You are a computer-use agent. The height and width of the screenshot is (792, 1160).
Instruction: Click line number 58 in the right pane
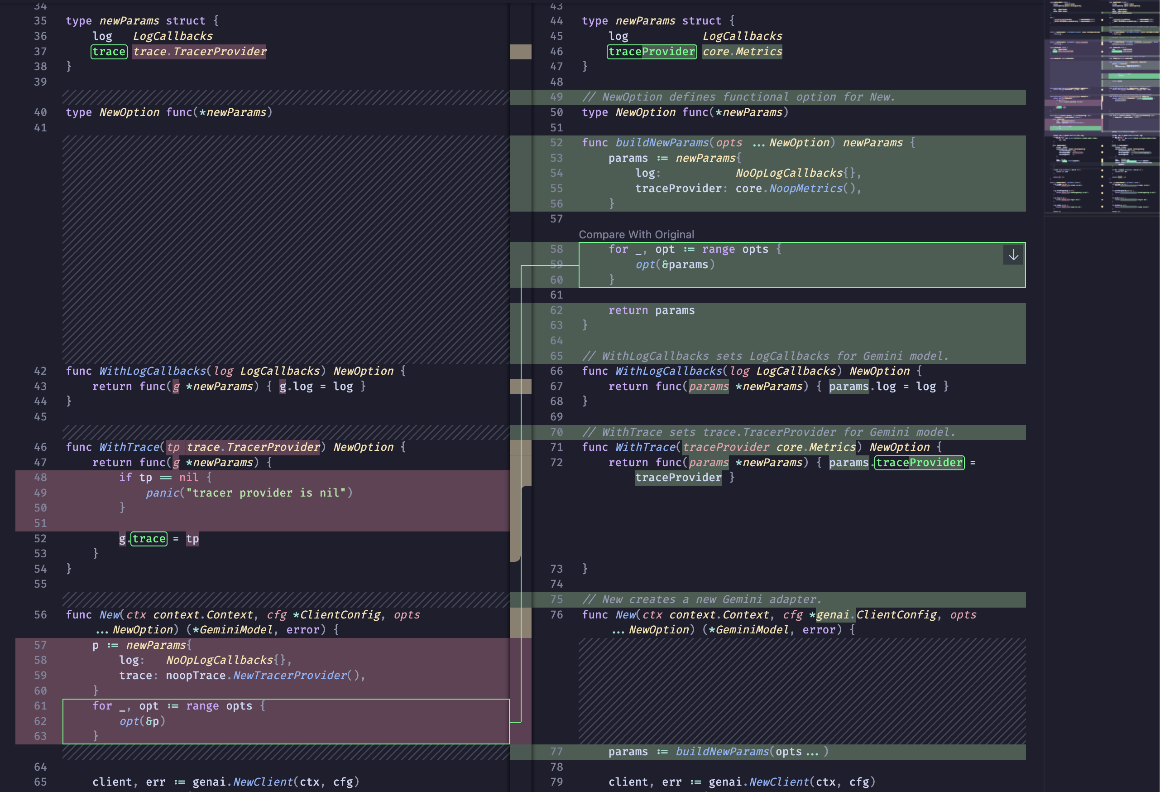(x=556, y=249)
